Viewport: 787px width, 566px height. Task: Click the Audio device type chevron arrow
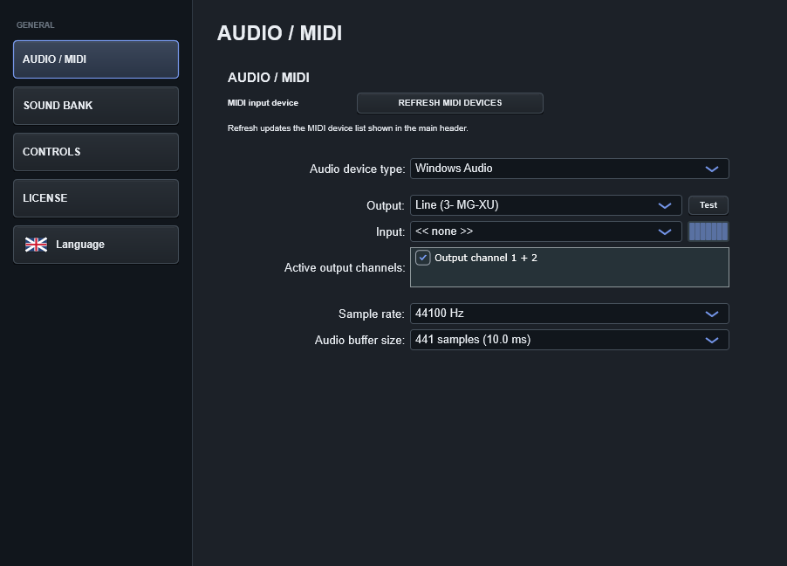click(x=712, y=169)
